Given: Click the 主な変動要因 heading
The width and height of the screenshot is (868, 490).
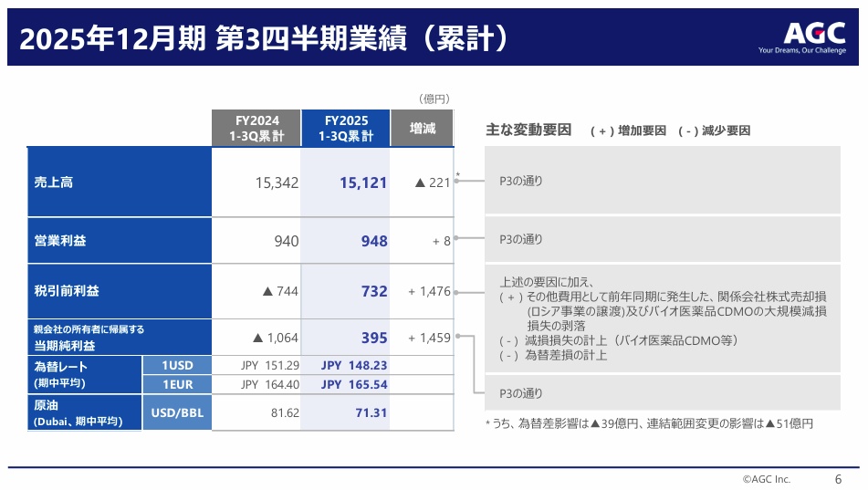Looking at the screenshot, I should coord(528,130).
